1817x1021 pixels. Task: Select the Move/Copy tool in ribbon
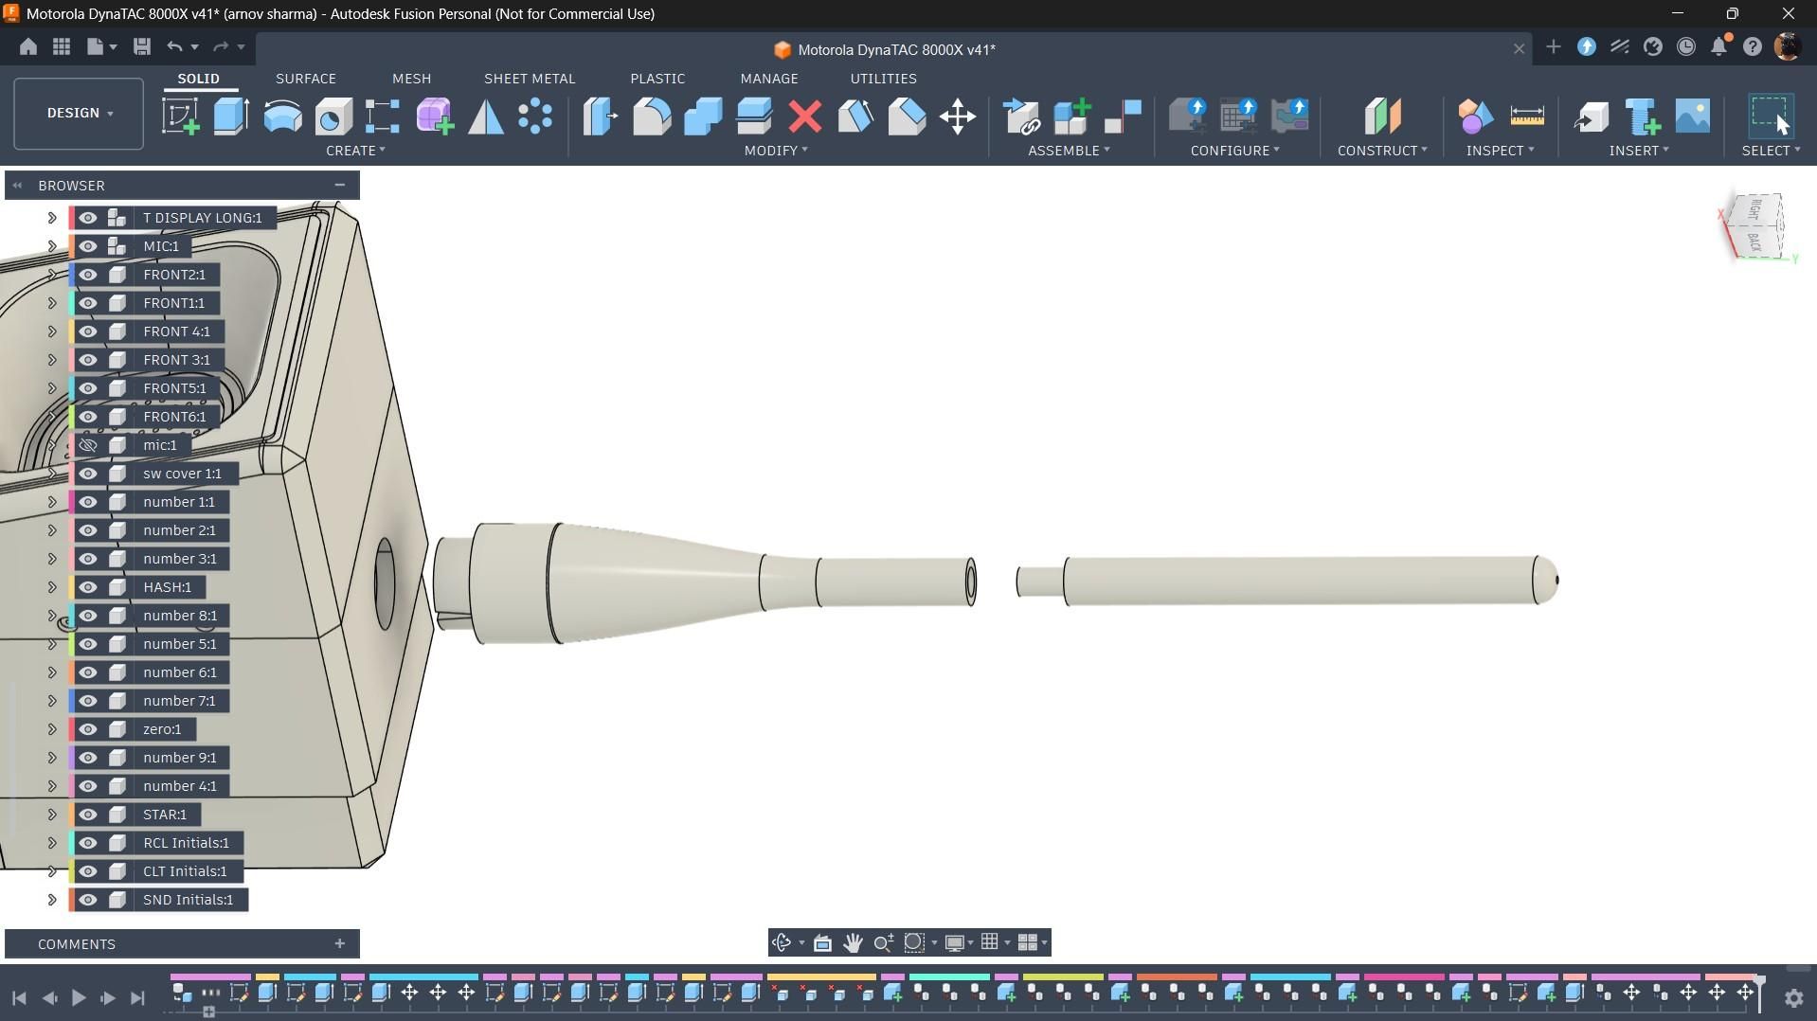click(x=958, y=116)
